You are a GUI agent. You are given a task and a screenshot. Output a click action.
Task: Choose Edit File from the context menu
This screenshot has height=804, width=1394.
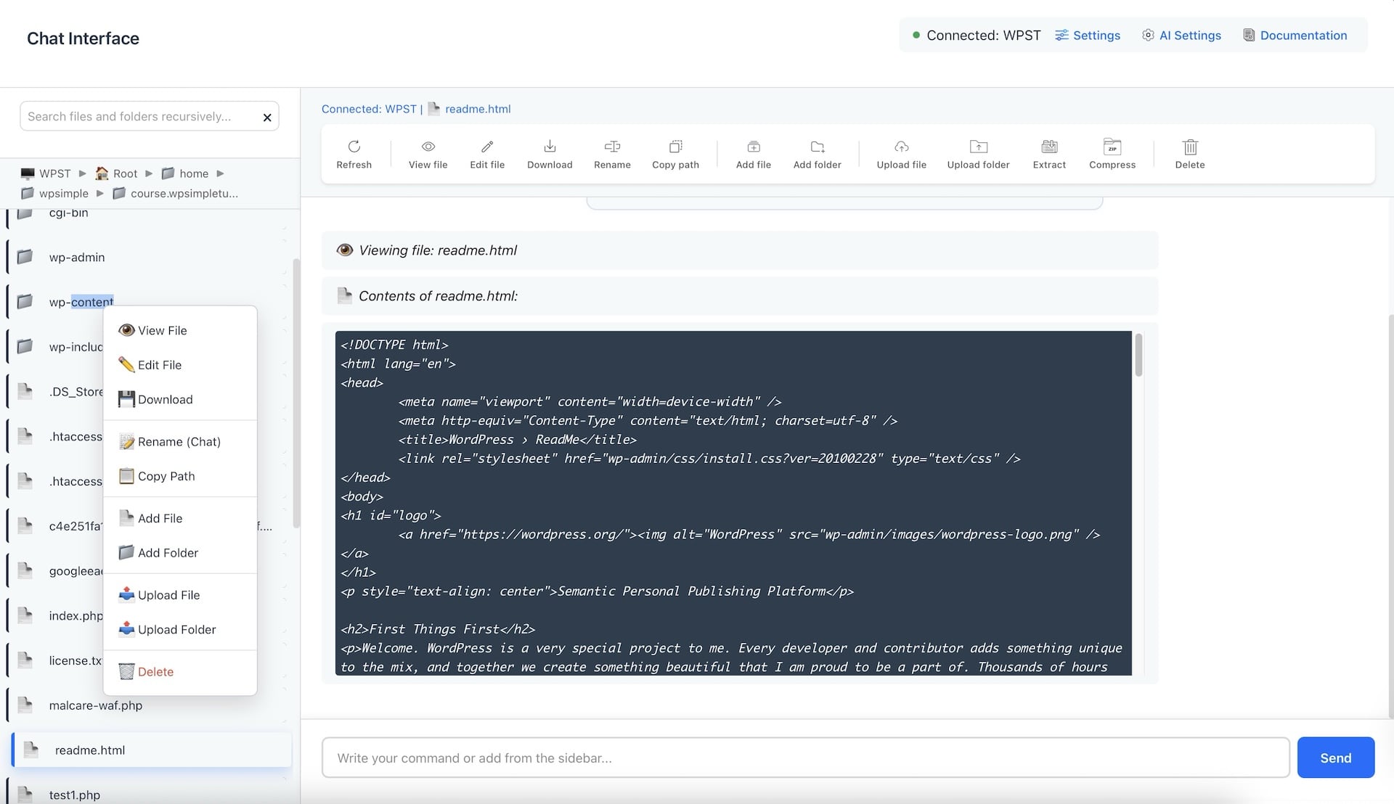[180, 365]
